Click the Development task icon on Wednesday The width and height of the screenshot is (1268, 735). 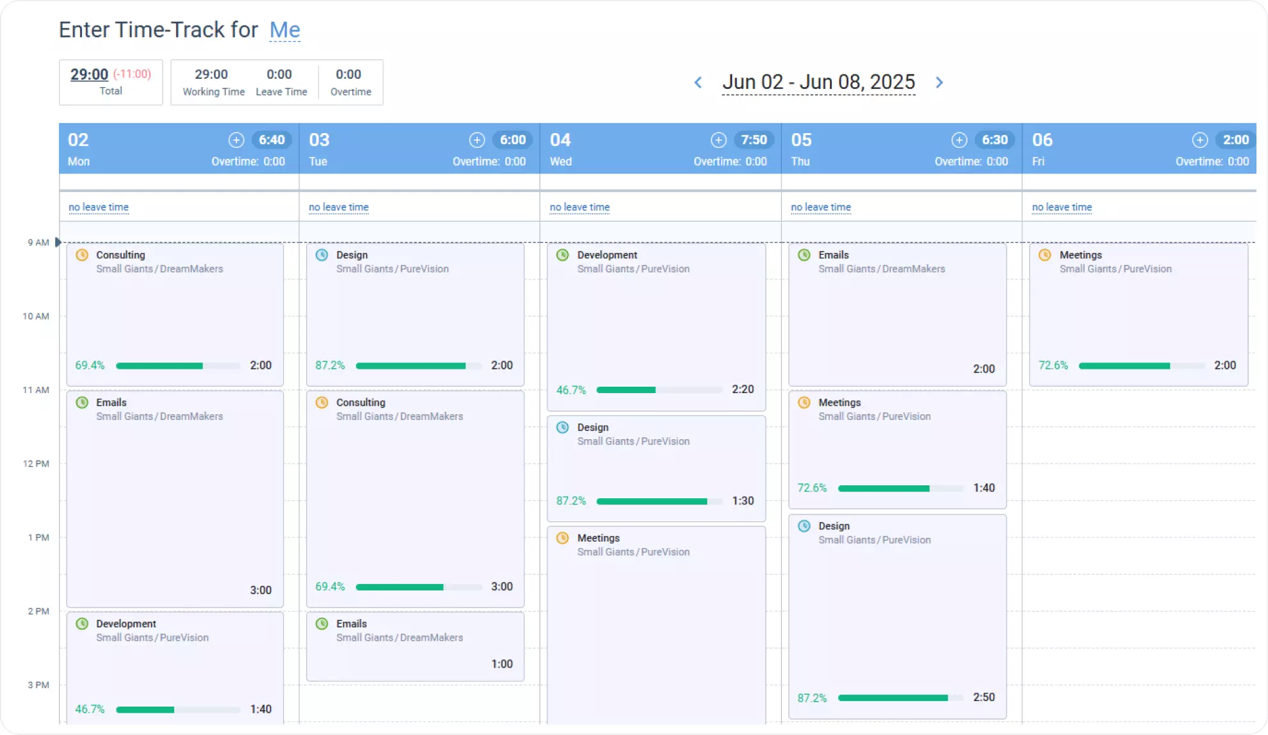[x=562, y=254]
